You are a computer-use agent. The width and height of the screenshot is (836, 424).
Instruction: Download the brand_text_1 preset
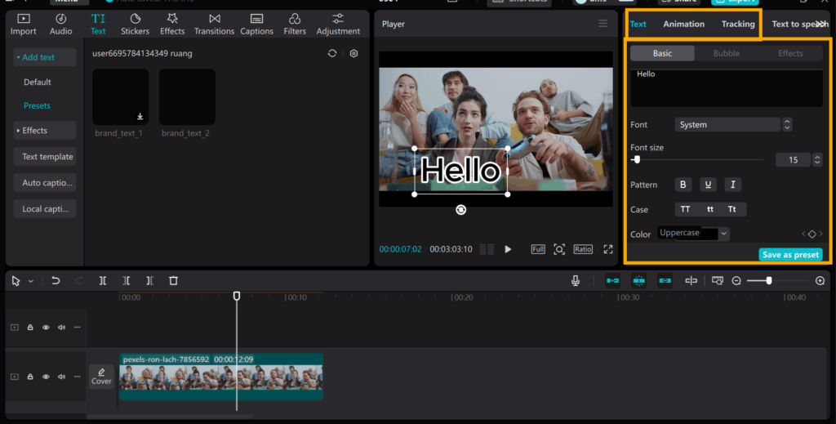140,116
